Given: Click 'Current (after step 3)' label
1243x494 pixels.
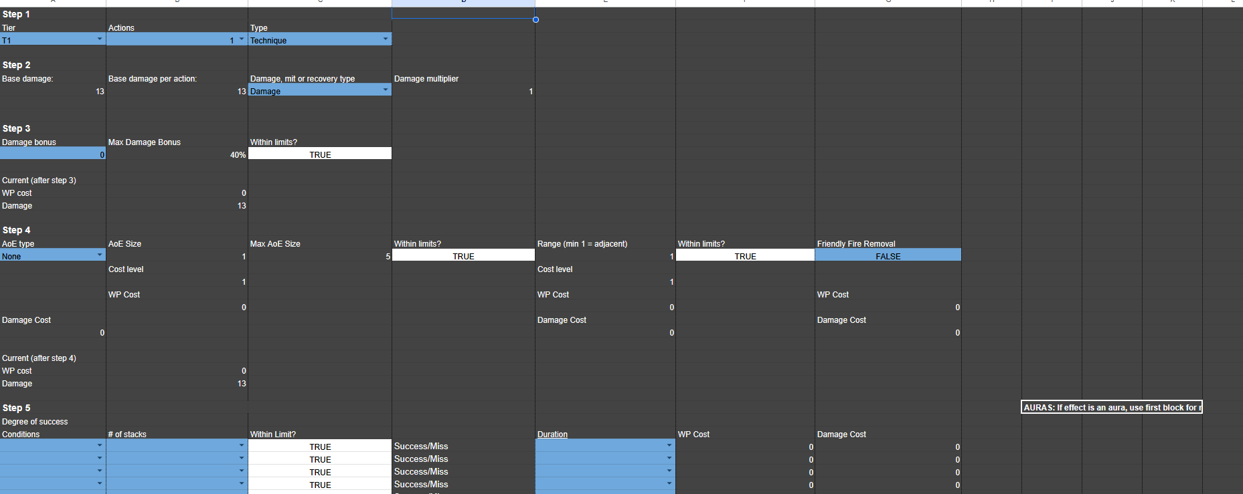Looking at the screenshot, I should [x=39, y=180].
